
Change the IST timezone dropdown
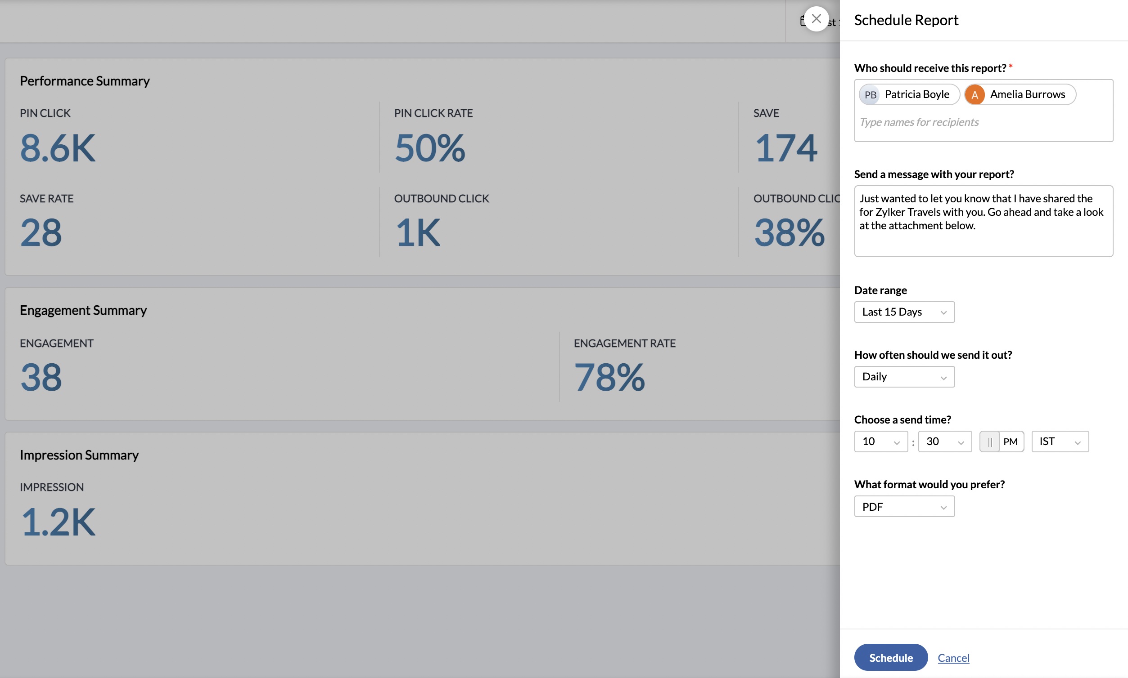click(x=1060, y=442)
